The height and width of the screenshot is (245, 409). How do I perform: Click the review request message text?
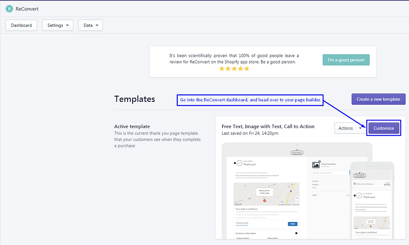(x=234, y=59)
